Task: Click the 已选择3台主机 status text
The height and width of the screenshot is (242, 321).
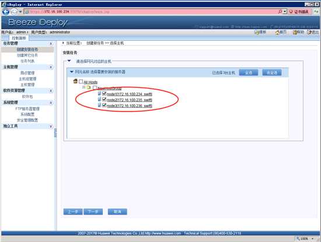Action: coord(224,73)
